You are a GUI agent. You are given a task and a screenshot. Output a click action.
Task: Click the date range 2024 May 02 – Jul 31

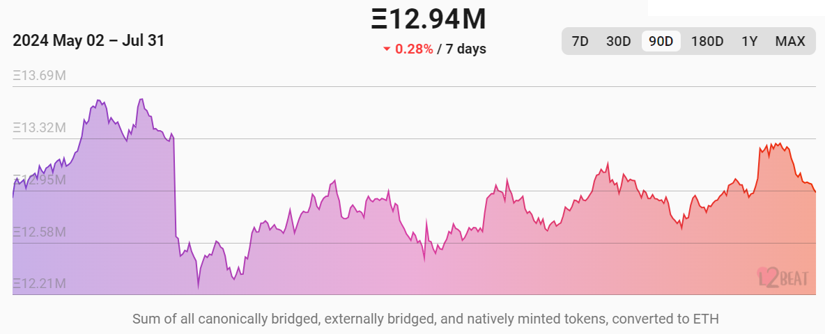[x=88, y=40]
